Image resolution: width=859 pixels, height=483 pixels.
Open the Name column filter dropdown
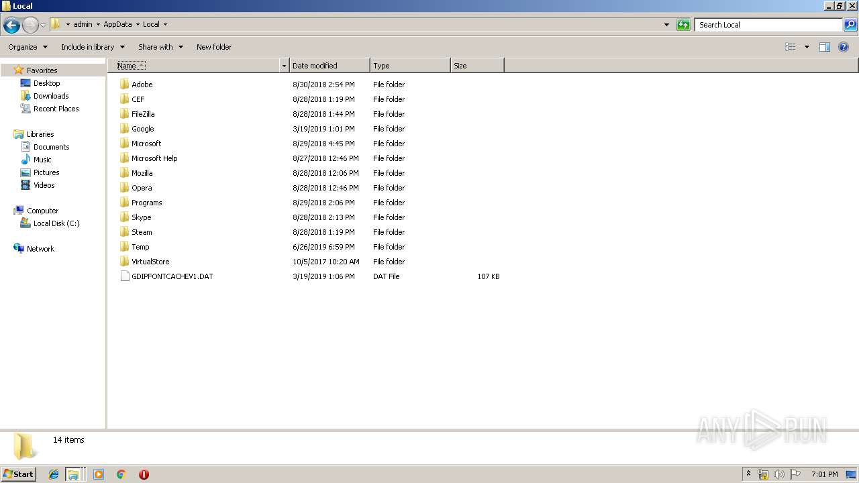(285, 66)
